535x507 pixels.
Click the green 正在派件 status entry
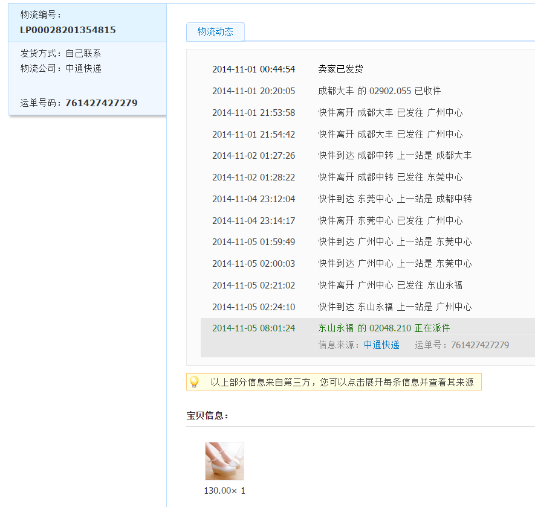384,328
